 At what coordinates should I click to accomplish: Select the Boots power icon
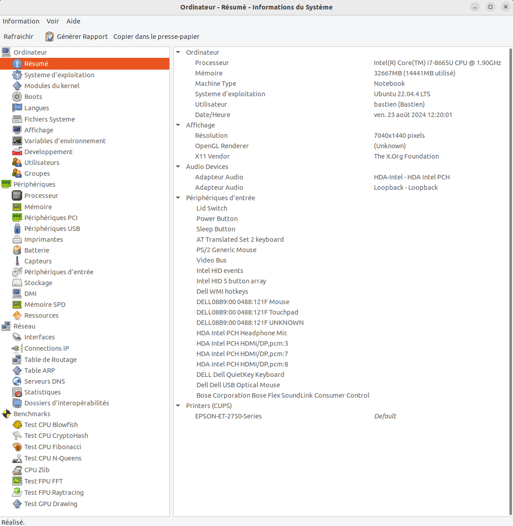pos(17,97)
